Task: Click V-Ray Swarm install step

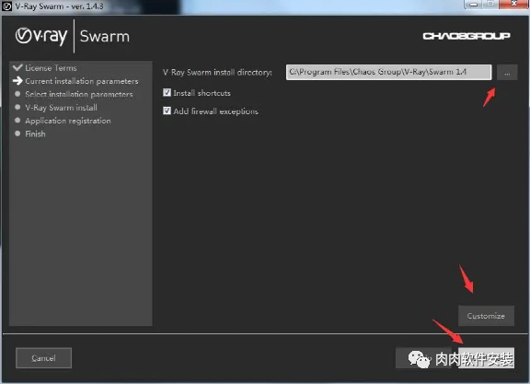Action: (61, 108)
